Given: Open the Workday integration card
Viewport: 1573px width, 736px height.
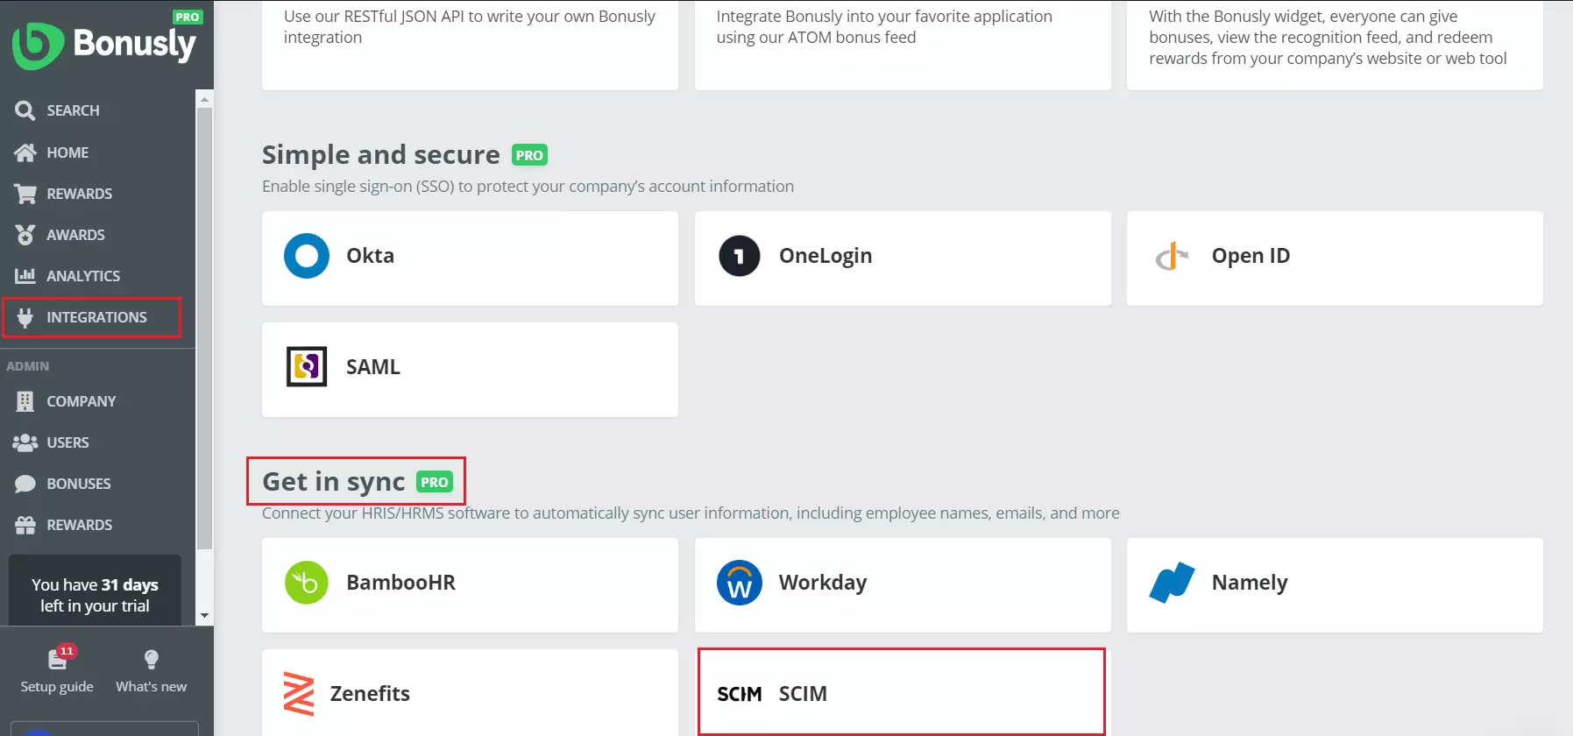Looking at the screenshot, I should tap(903, 585).
